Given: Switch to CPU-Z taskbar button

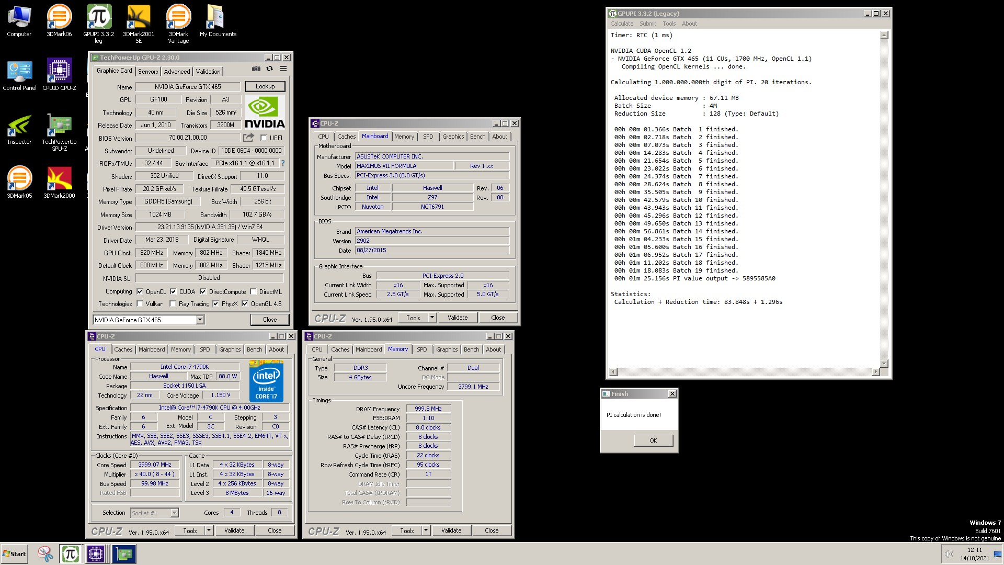Looking at the screenshot, I should tap(96, 554).
